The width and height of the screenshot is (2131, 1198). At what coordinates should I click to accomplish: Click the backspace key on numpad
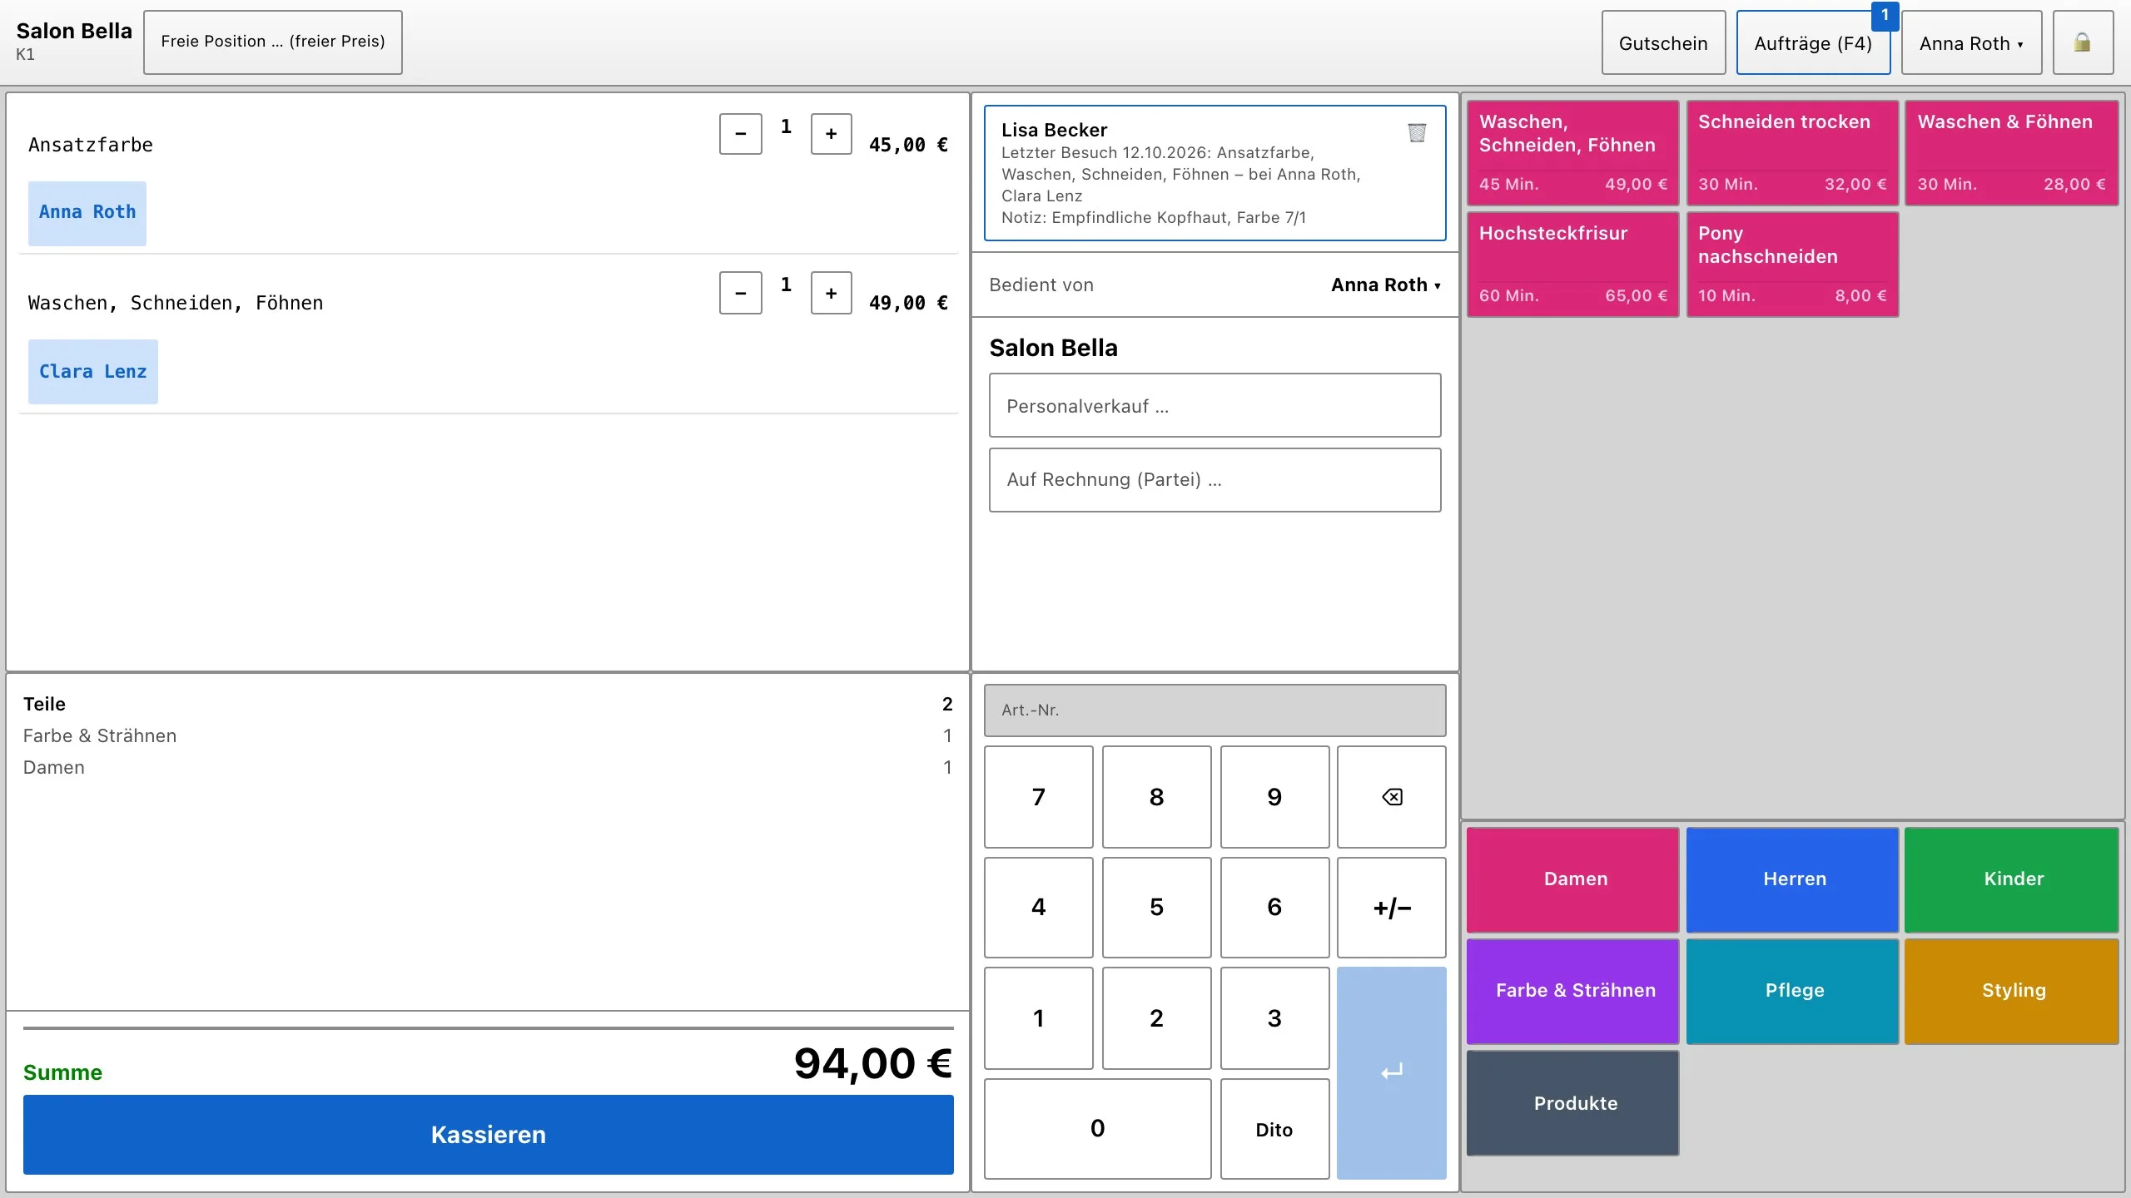[x=1391, y=797]
